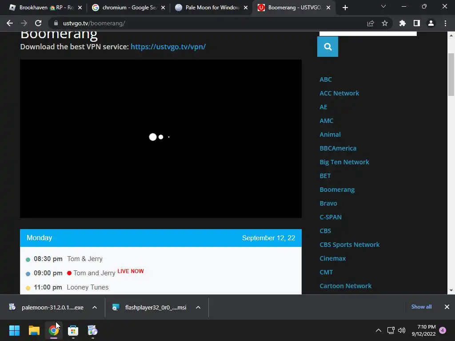
Task: Open the ABC channel link
Action: tap(326, 79)
